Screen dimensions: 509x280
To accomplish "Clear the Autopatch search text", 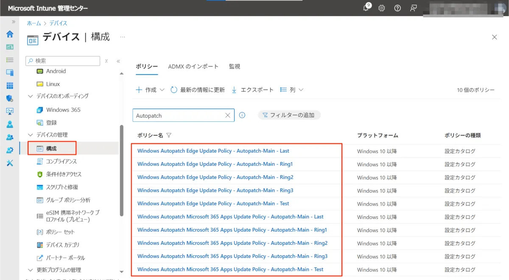I will coord(228,115).
